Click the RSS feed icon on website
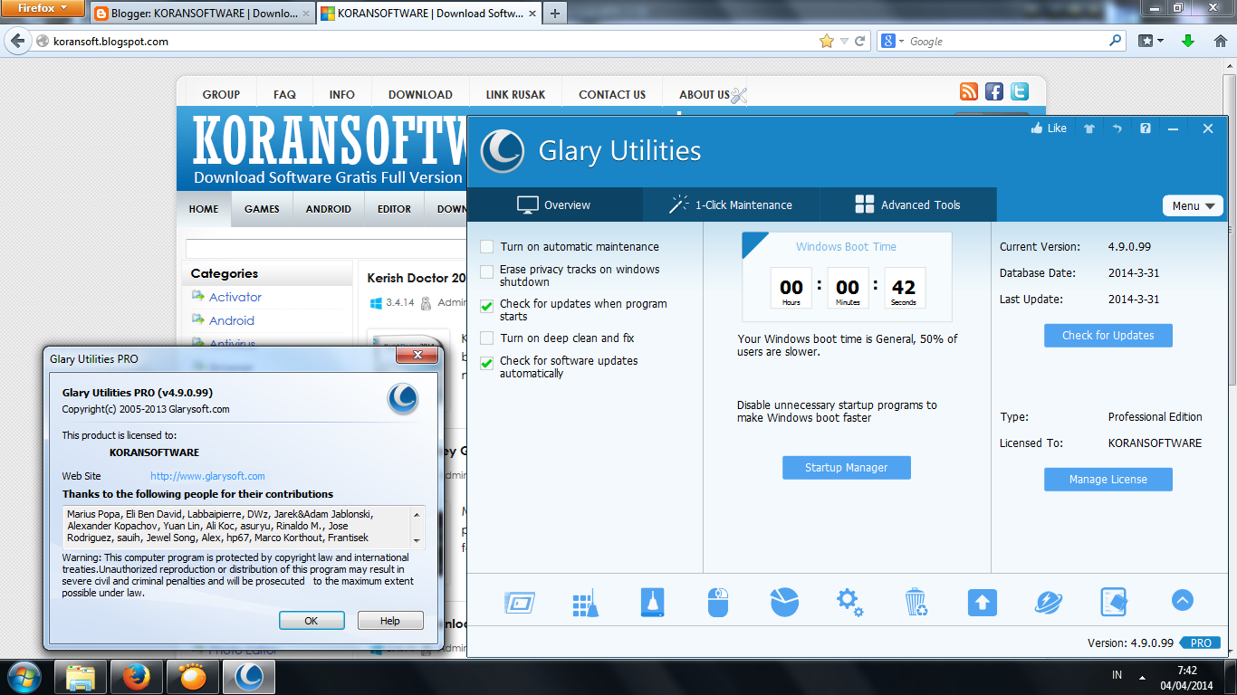This screenshot has height=695, width=1237. click(969, 91)
